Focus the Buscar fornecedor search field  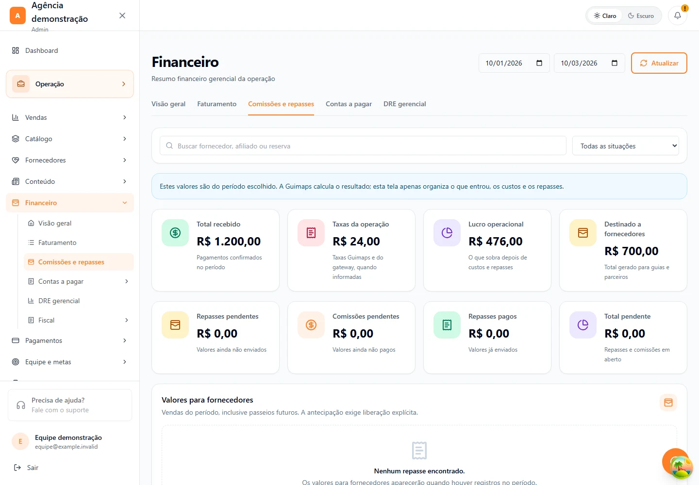coord(363,146)
